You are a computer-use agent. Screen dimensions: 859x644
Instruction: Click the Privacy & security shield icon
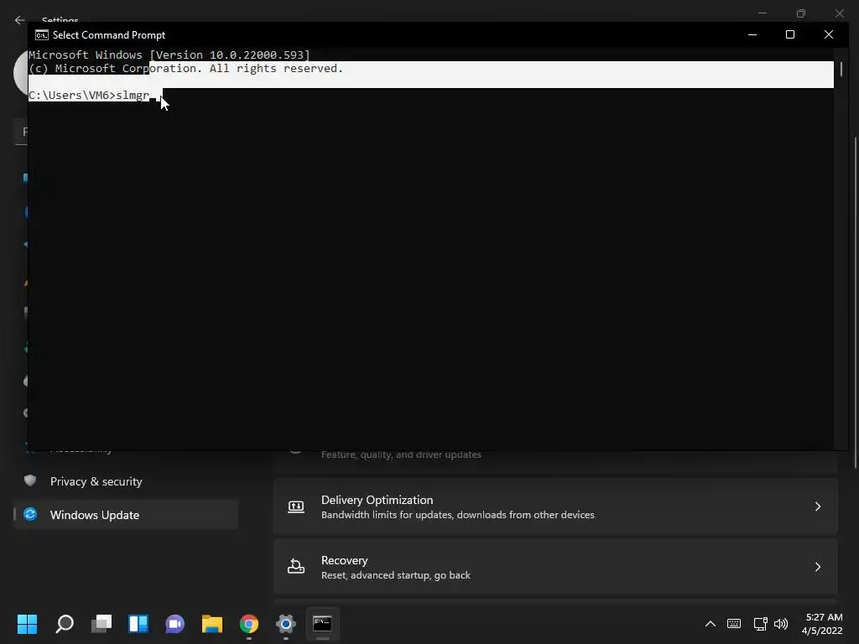click(30, 480)
